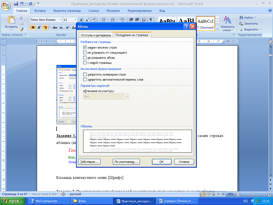Open Разметка страницы ribbon tab

(x=67, y=11)
